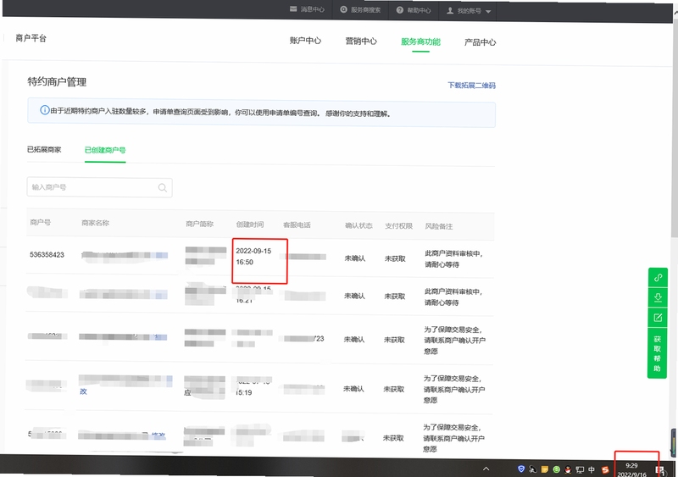
Task: Click the network monitor tray icon
Action: point(580,469)
